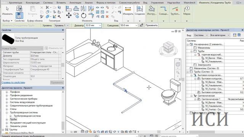This screenshot has width=244, height=137.
Task: Activate the Rotate tool (circular arrow)
Action: [x=83, y=16]
